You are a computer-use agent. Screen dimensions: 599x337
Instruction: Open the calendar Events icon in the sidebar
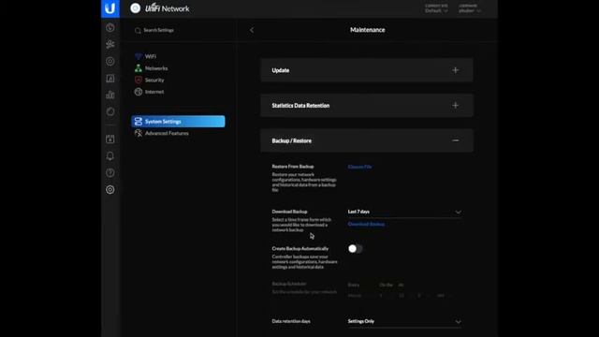[110, 139]
